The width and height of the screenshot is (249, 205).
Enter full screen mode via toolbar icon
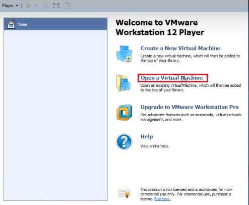pos(56,6)
